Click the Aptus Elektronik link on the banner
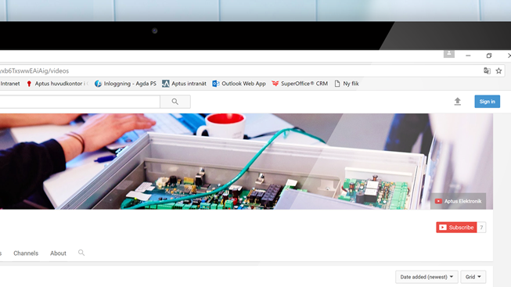 tap(459, 201)
